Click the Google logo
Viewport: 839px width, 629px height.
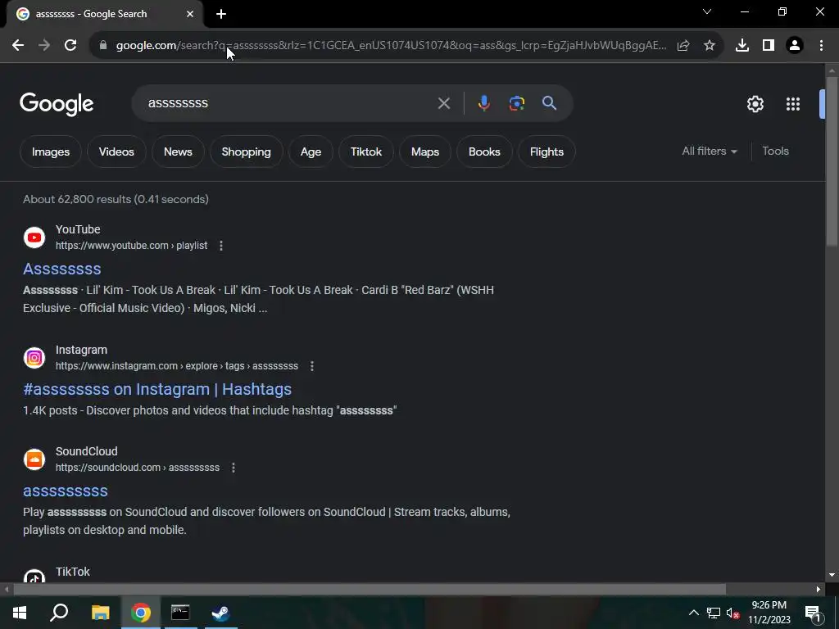tap(57, 104)
